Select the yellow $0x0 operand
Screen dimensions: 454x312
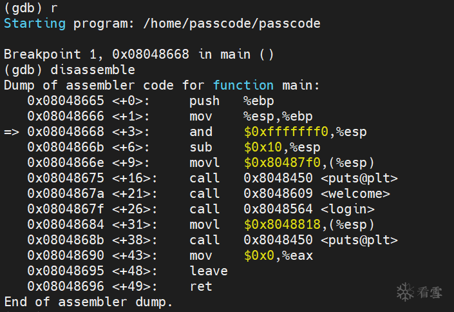258,256
